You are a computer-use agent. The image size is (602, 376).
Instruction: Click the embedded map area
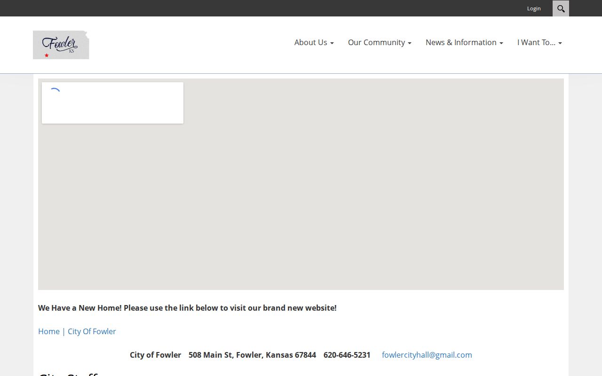[301, 184]
